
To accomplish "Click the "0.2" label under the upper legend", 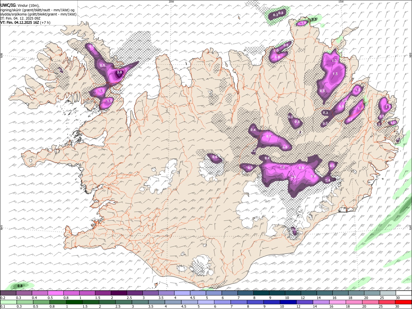I will tap(3, 298).
